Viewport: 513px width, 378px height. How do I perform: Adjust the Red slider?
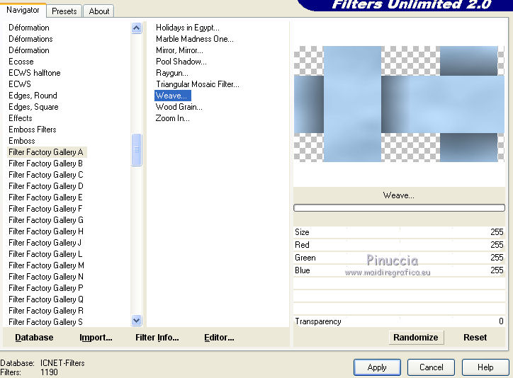399,245
